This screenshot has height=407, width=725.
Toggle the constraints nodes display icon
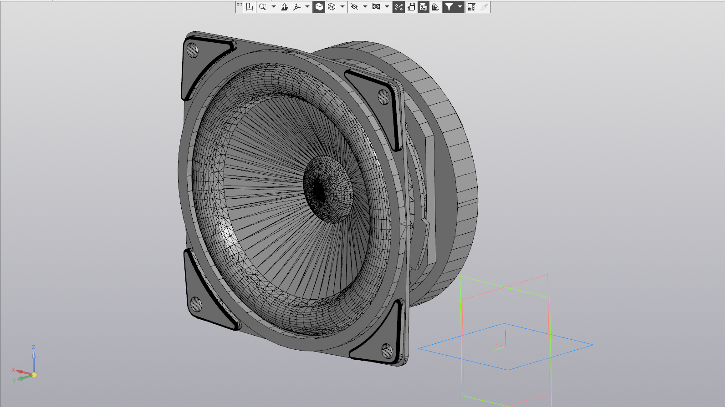[399, 7]
